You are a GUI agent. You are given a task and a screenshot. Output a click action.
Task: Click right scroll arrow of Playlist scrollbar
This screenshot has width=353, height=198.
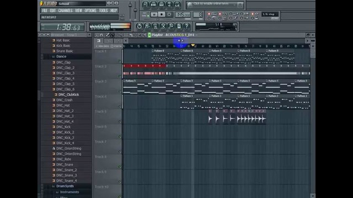(x=307, y=41)
